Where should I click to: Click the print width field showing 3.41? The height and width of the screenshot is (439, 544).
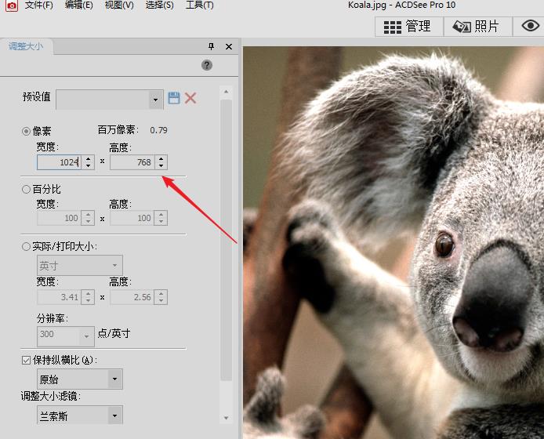tap(59, 297)
